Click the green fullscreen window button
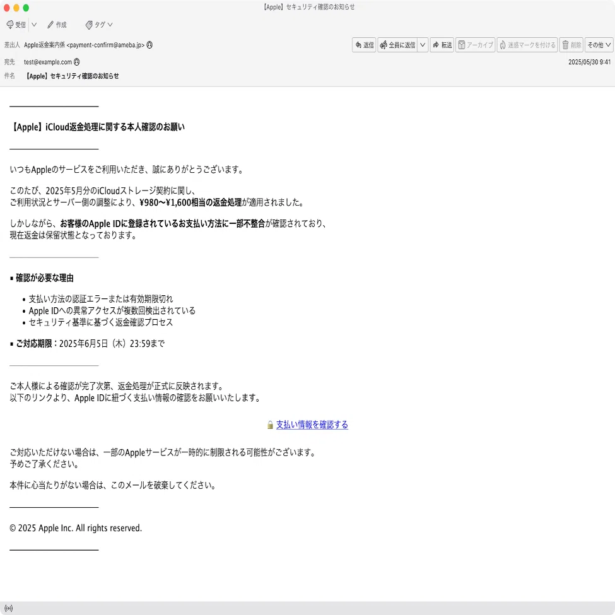Screen dimensions: 615x615 26,8
